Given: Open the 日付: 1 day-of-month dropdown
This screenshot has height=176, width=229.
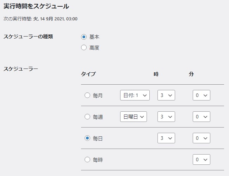Looking at the screenshot, I should click(135, 95).
